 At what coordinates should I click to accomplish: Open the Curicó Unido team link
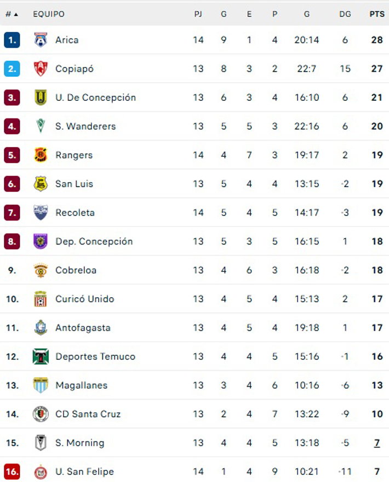[85, 299]
